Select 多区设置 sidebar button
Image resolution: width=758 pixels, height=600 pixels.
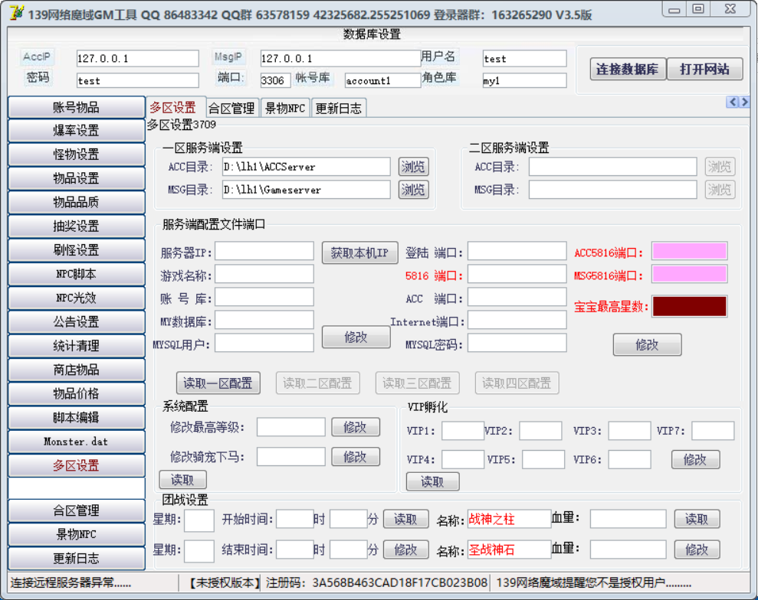pyautogui.click(x=77, y=465)
